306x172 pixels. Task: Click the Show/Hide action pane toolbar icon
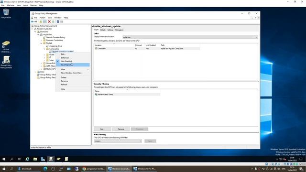coord(62,21)
